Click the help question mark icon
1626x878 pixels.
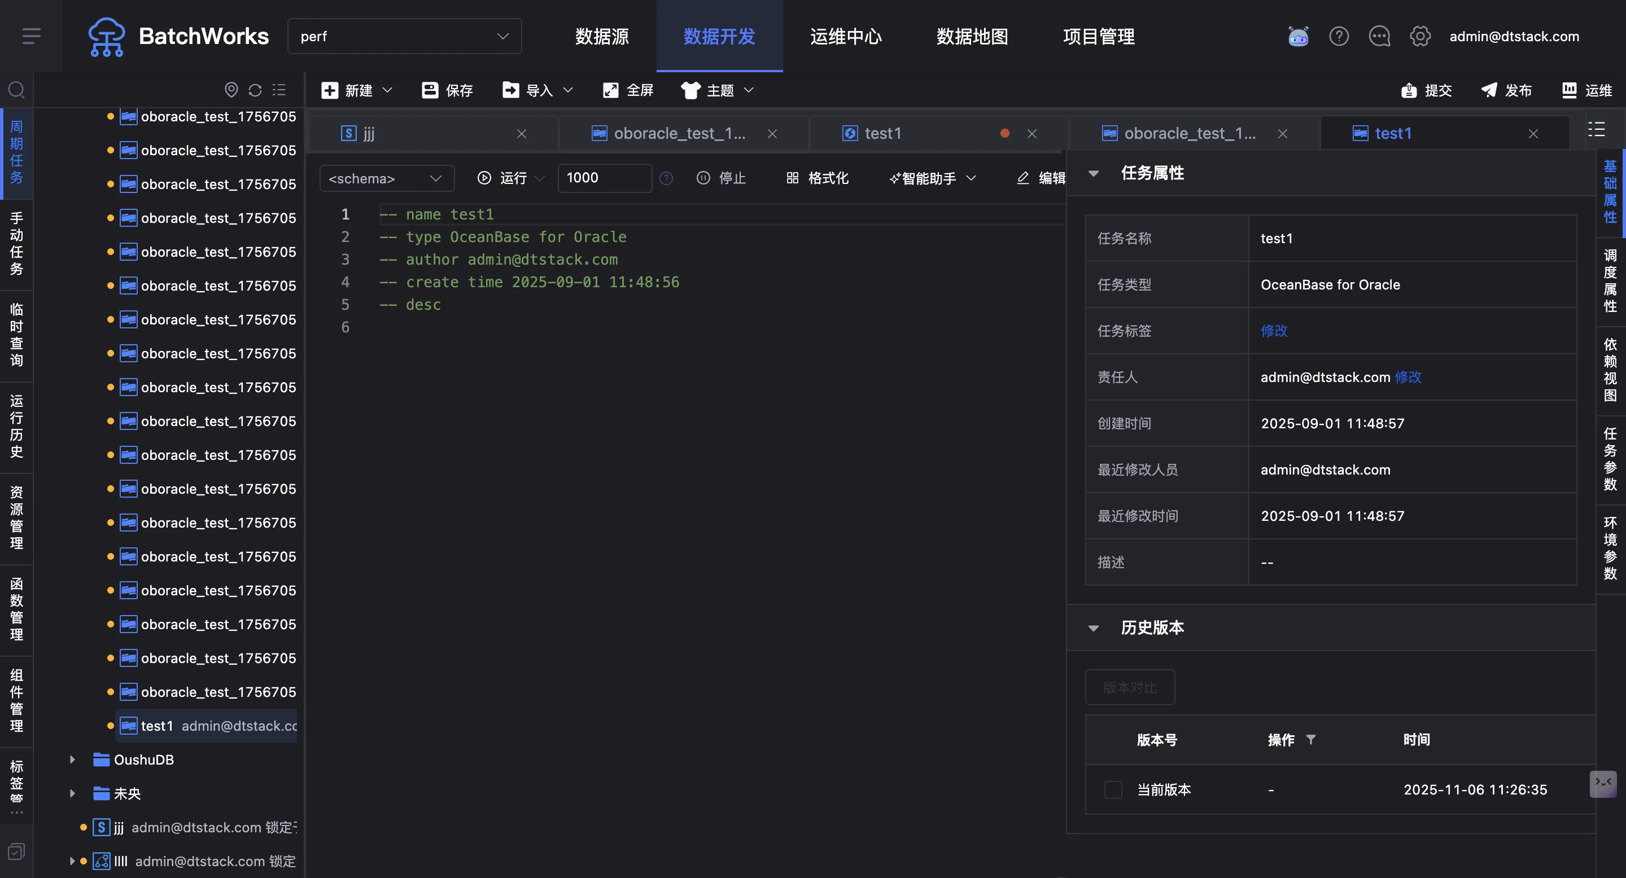(x=1339, y=37)
